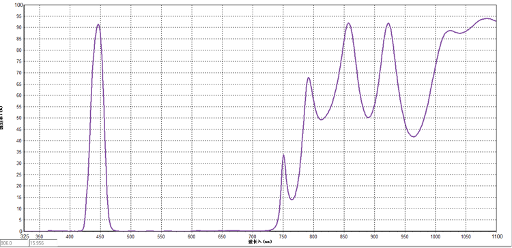Screen dimensions: 512x248
Task: Click the 600 tick label on the x-axis
Action: [191, 236]
